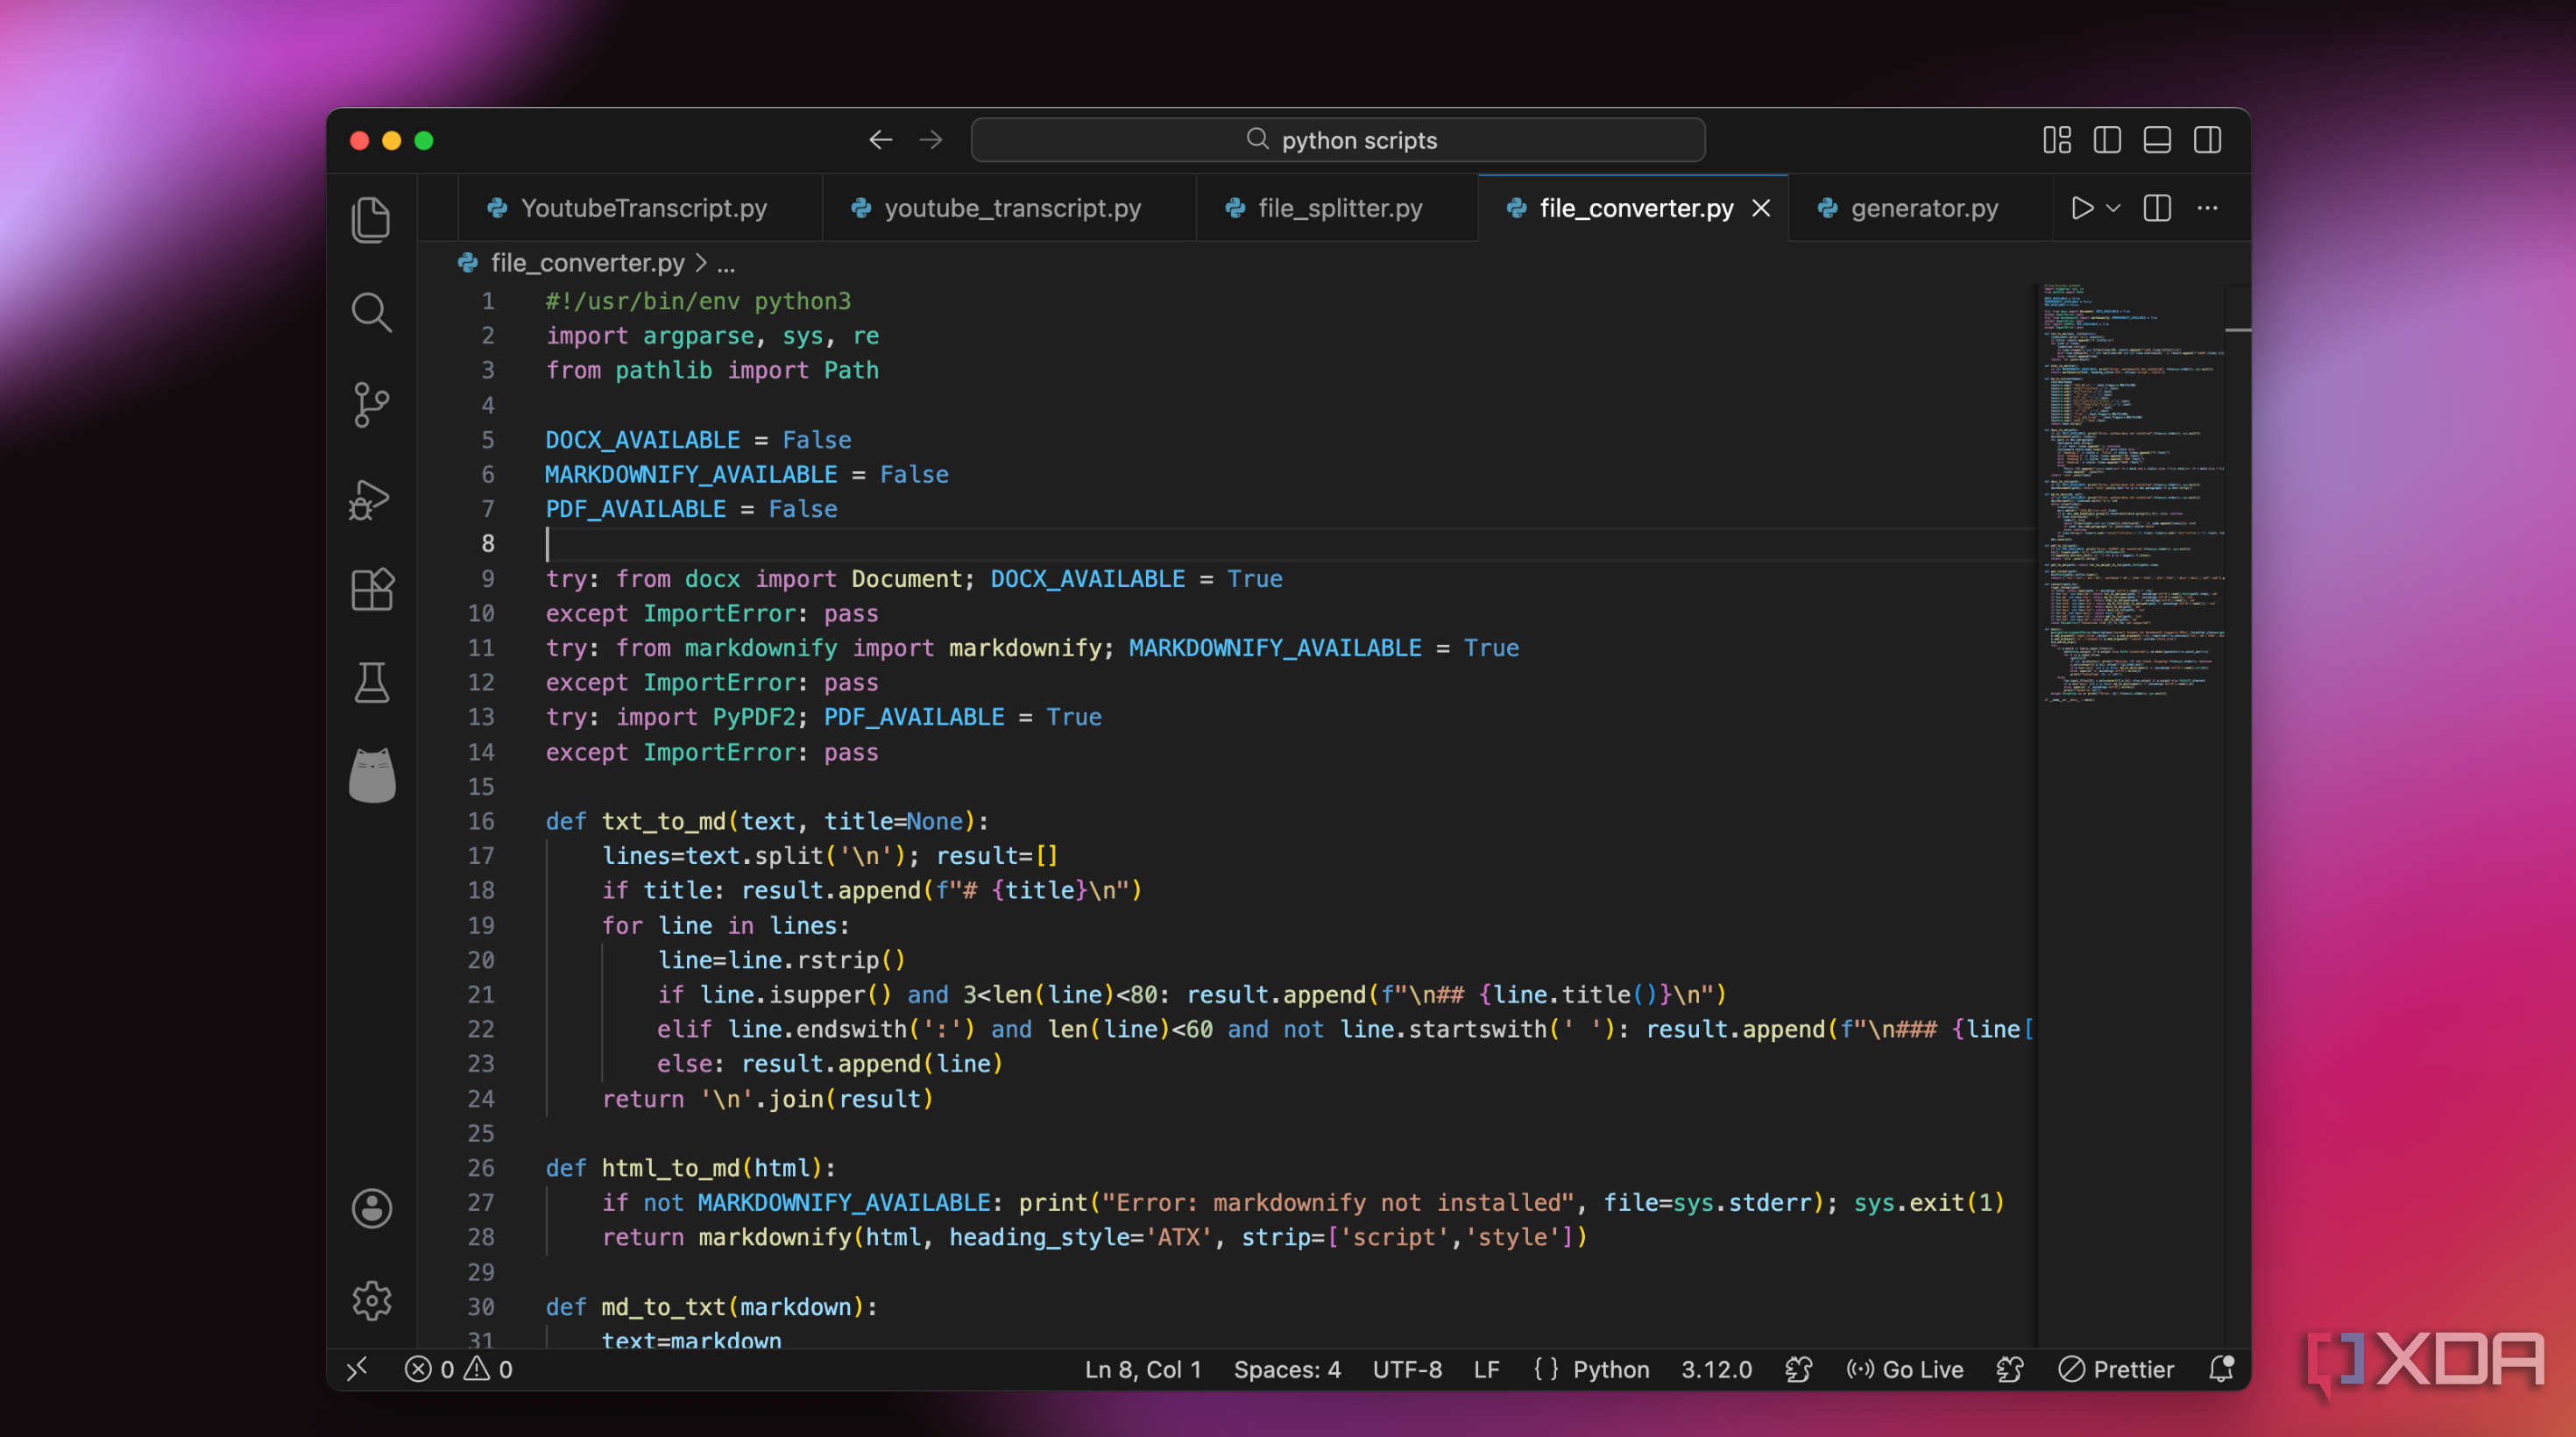Open the Run and Debug view
This screenshot has height=1437, width=2576.
pyautogui.click(x=371, y=498)
